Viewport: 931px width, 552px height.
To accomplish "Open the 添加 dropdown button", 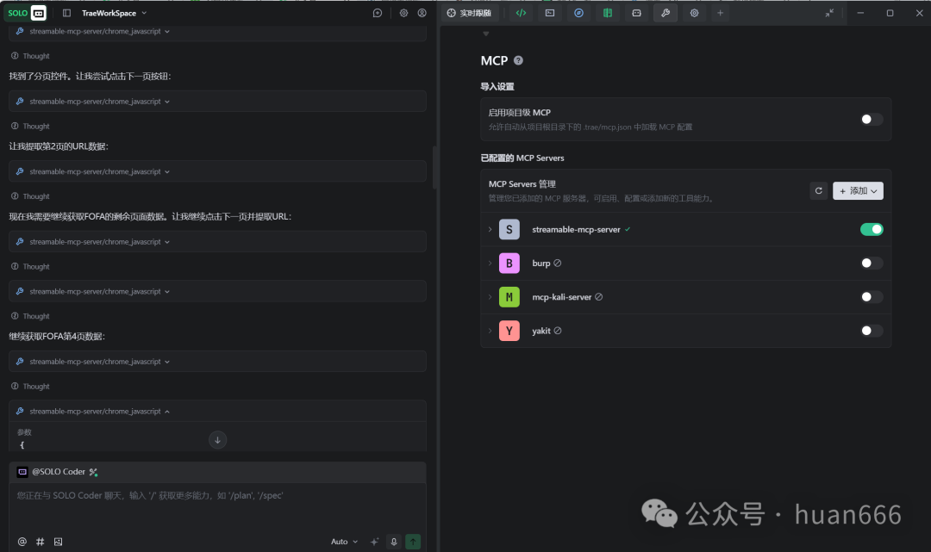I will [858, 190].
